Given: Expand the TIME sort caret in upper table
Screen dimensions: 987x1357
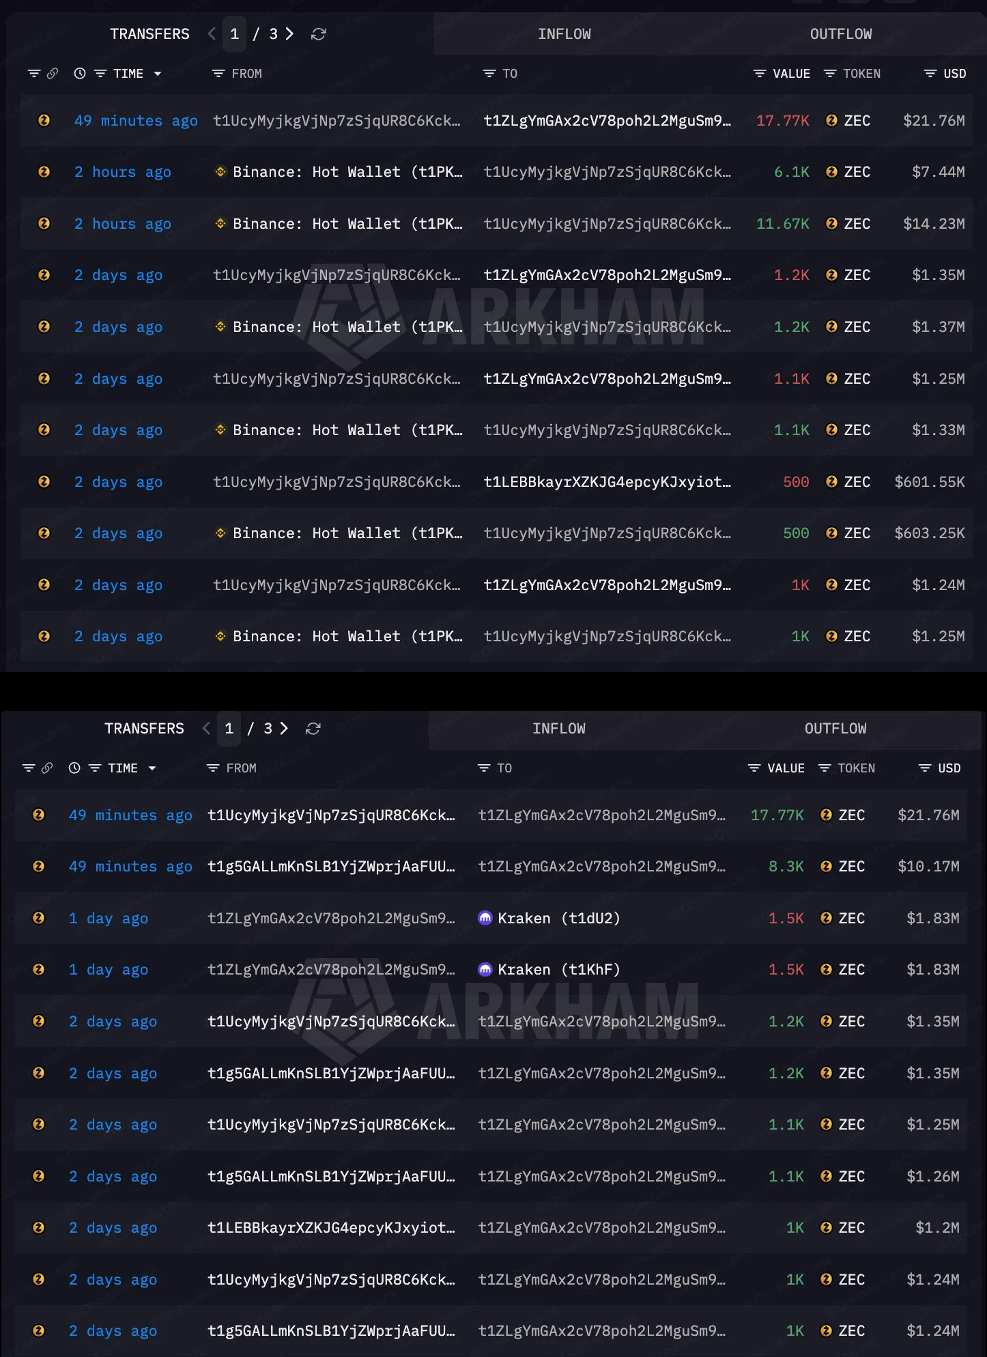Looking at the screenshot, I should (x=158, y=74).
